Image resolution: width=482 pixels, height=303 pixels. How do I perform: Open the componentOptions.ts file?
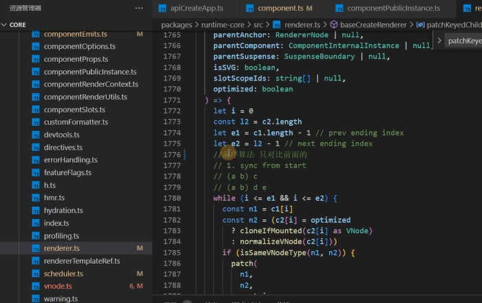(x=80, y=46)
